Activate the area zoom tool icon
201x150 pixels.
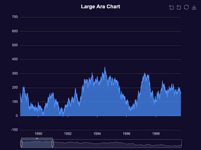(172, 7)
